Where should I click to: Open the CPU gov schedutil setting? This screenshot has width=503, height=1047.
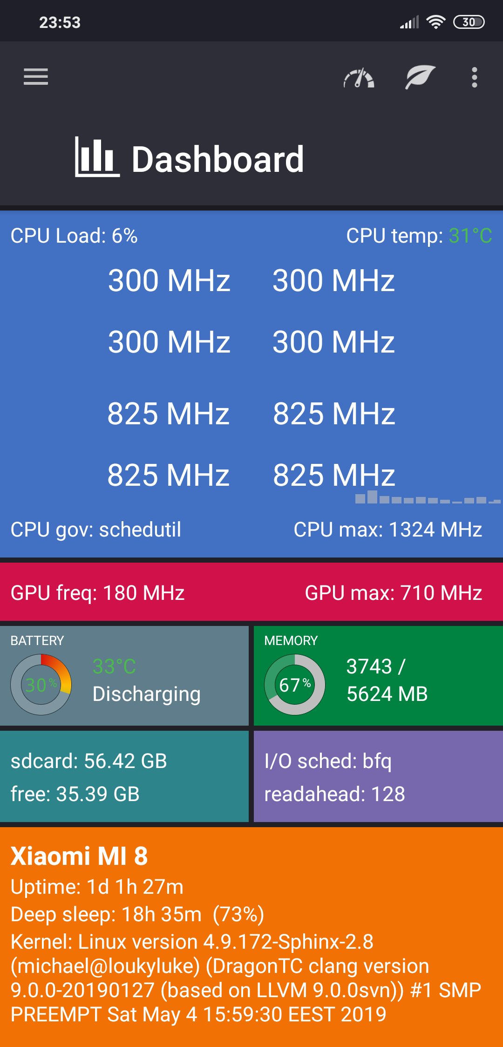pyautogui.click(x=96, y=530)
